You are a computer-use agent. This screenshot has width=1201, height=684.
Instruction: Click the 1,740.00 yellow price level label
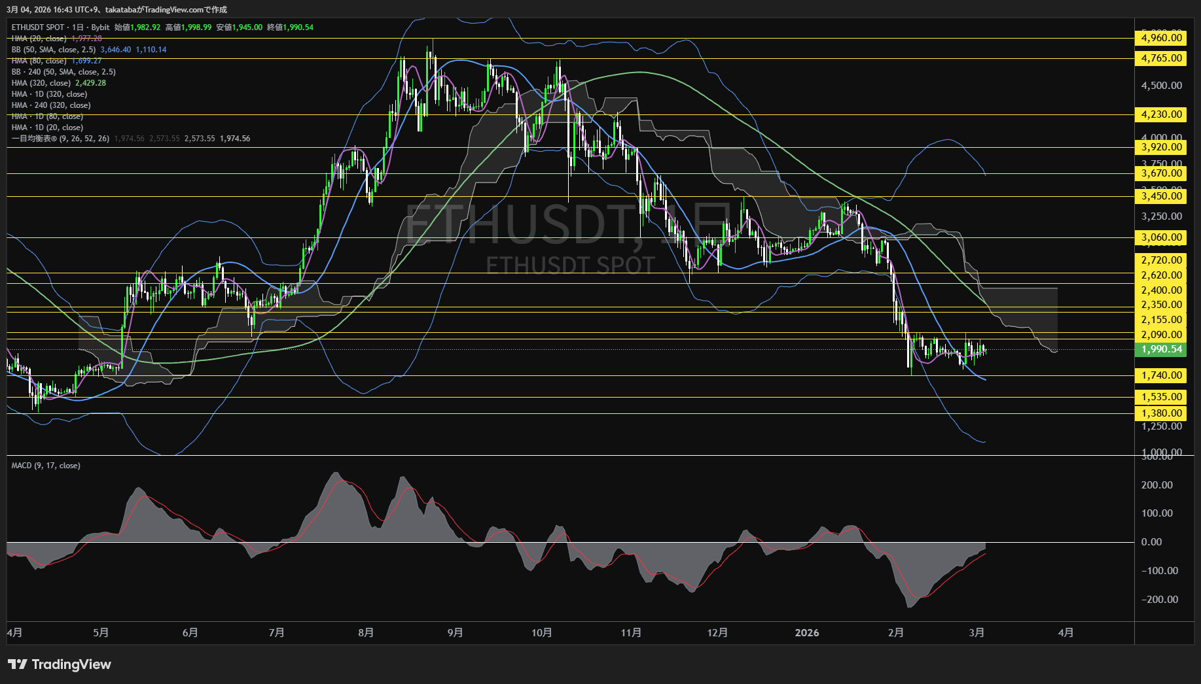point(1161,375)
